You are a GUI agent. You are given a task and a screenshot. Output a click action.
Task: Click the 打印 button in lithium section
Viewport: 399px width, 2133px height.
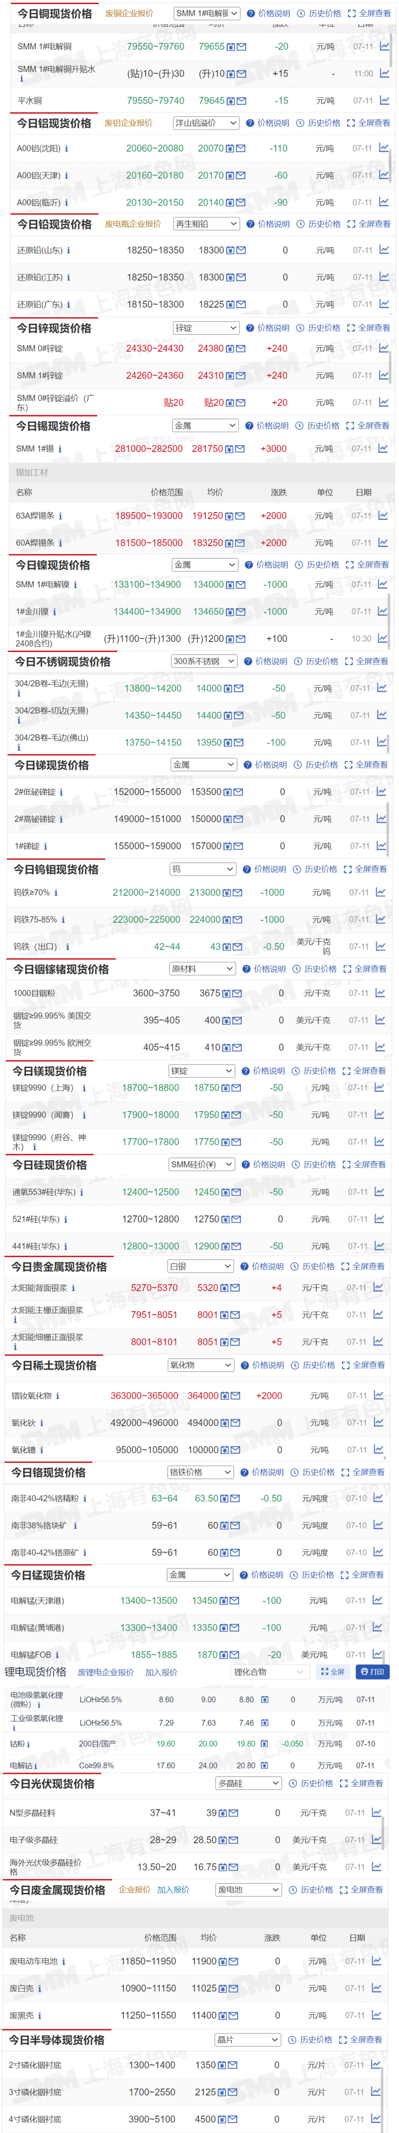[372, 1672]
